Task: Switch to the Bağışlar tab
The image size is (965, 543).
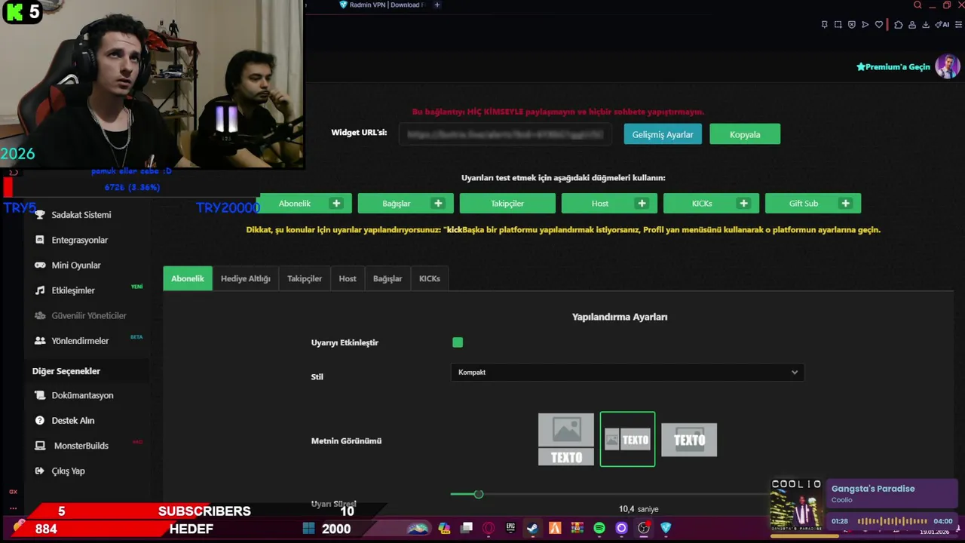Action: point(388,278)
